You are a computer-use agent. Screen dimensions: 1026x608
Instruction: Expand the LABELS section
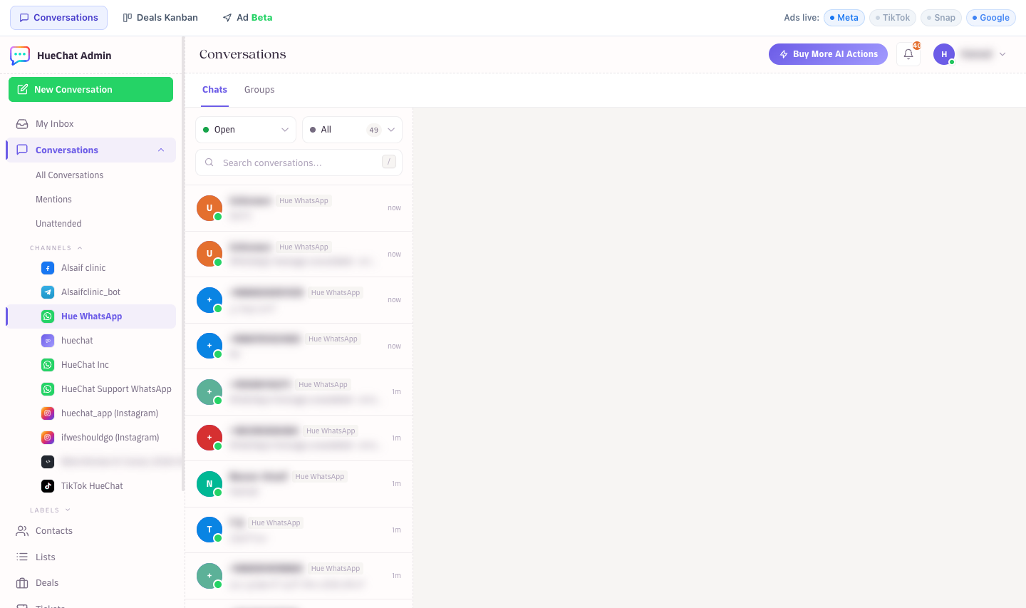point(68,510)
